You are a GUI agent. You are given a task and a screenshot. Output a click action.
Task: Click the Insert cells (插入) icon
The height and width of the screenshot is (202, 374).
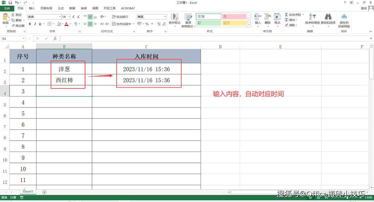click(x=258, y=17)
